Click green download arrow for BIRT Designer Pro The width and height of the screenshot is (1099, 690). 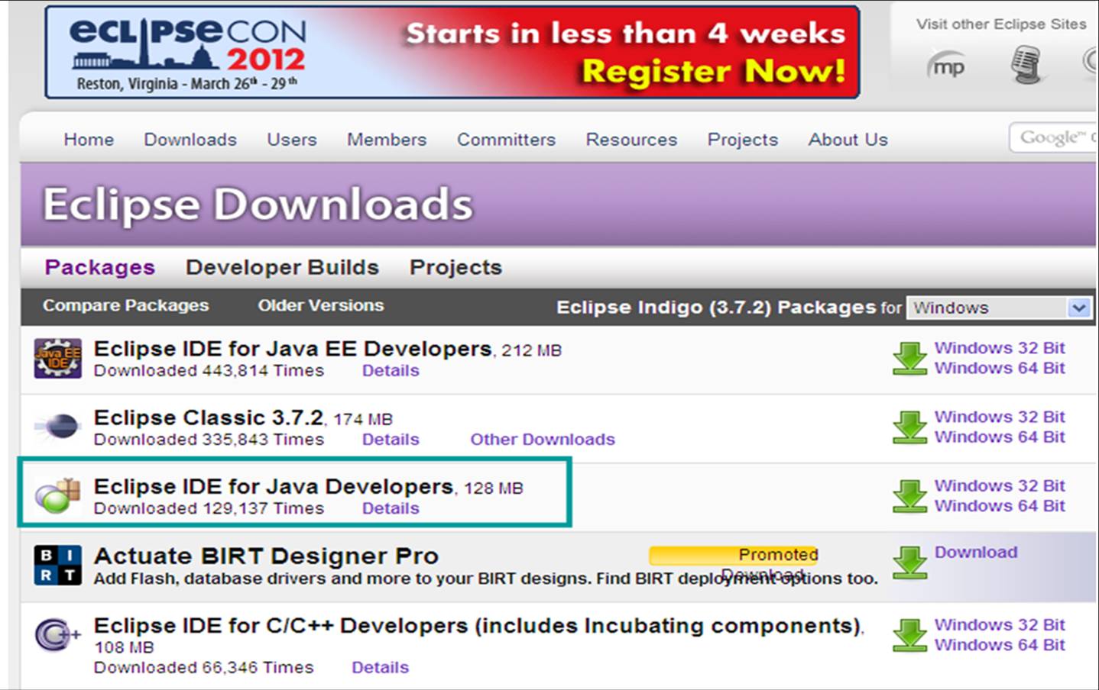(909, 563)
